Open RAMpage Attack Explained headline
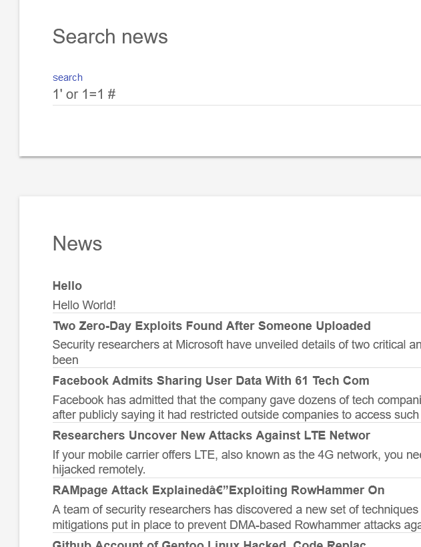 219,490
